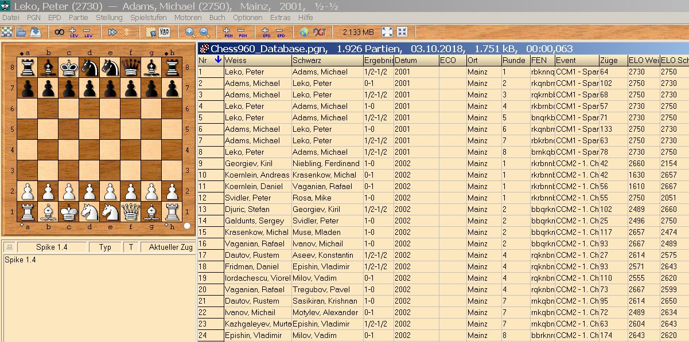Open the Stellung menu
The height and width of the screenshot is (342, 689).
tap(109, 18)
